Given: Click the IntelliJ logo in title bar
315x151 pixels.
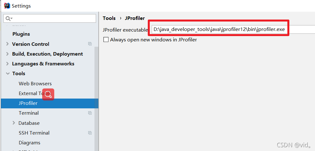Looking at the screenshot, I should (7, 6).
